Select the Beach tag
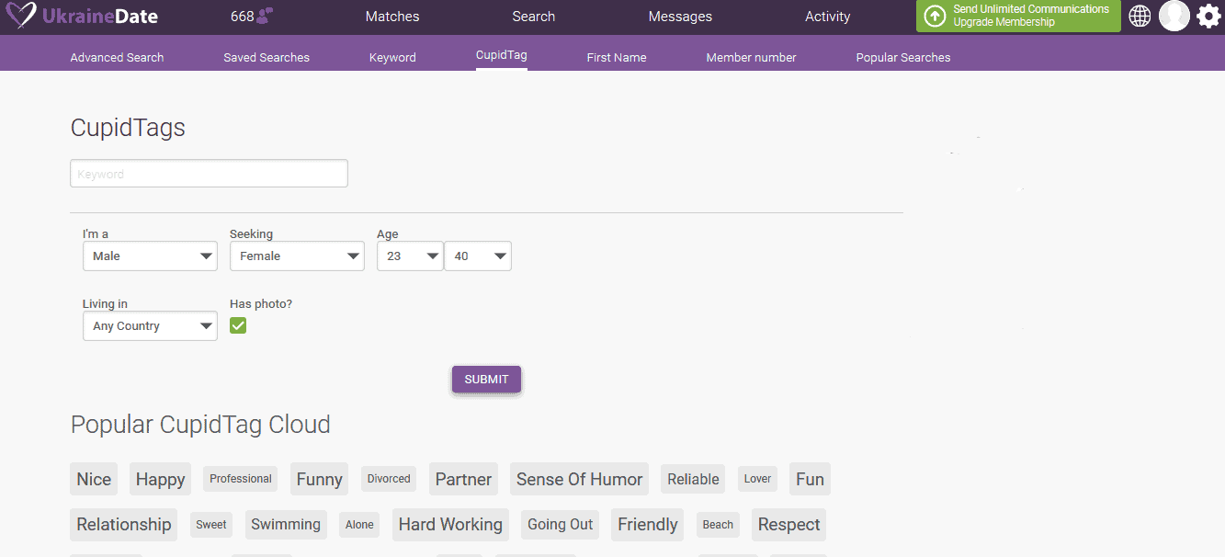The height and width of the screenshot is (557, 1225). point(718,525)
